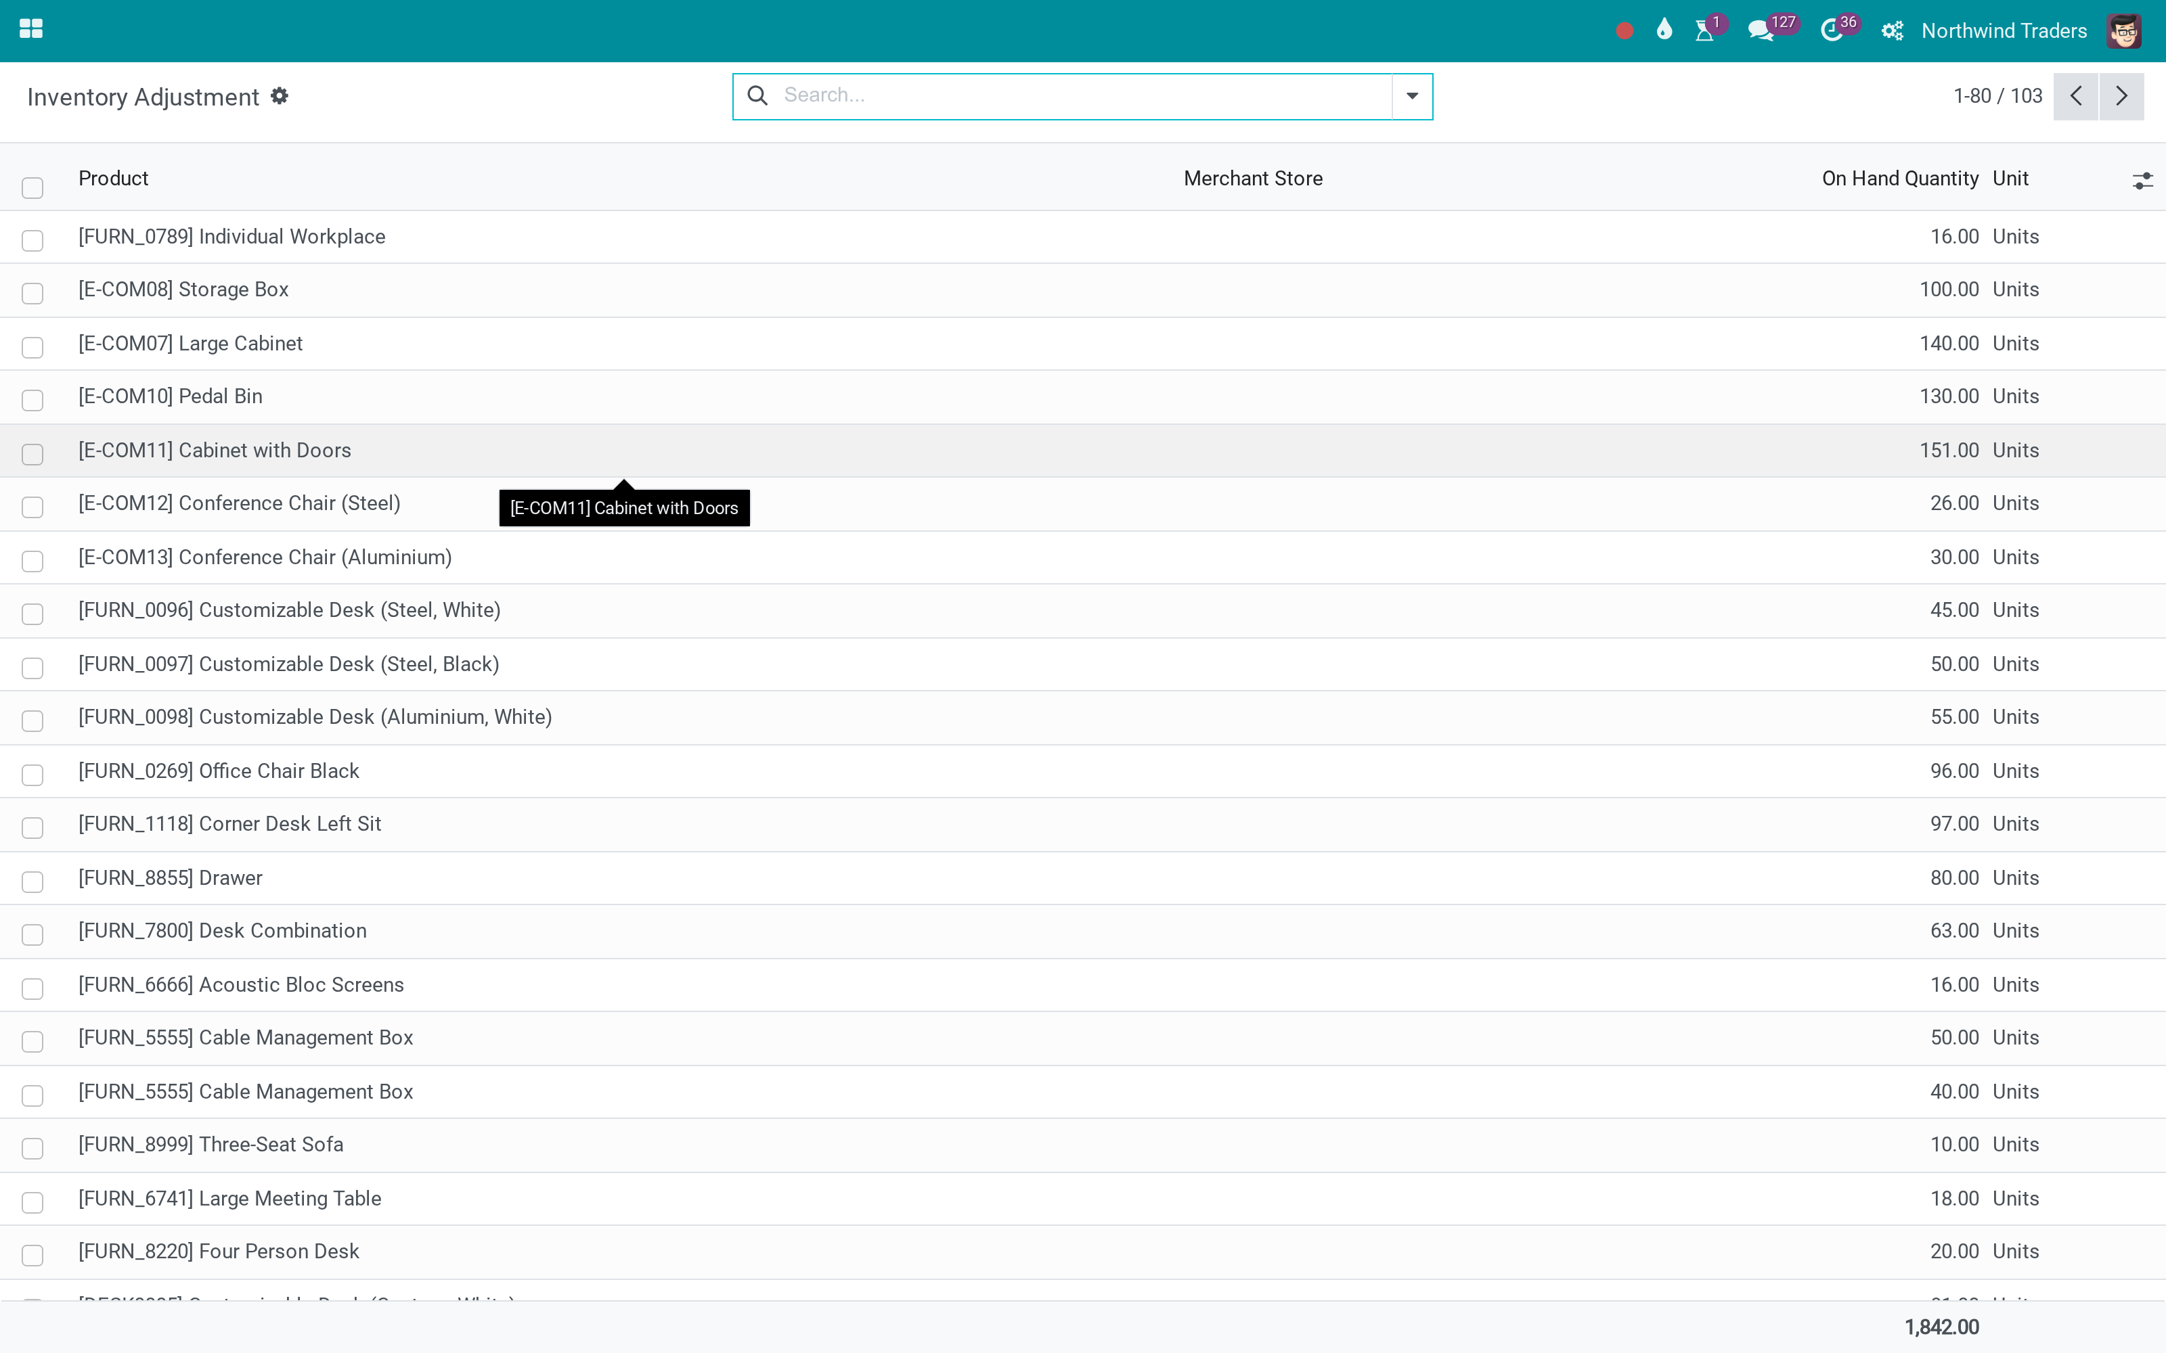This screenshot has width=2166, height=1353.
Task: Sort by the Merchant Store column header
Action: point(1253,178)
